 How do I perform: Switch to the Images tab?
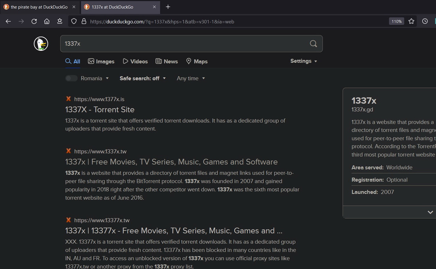(101, 61)
